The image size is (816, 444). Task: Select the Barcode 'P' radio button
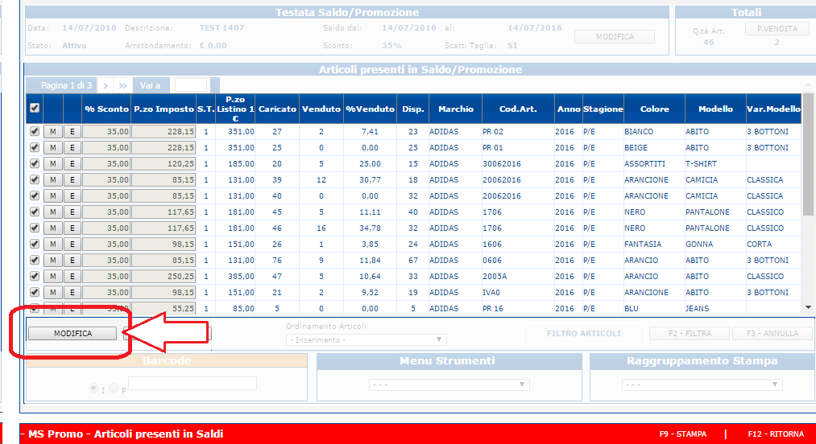coord(114,388)
